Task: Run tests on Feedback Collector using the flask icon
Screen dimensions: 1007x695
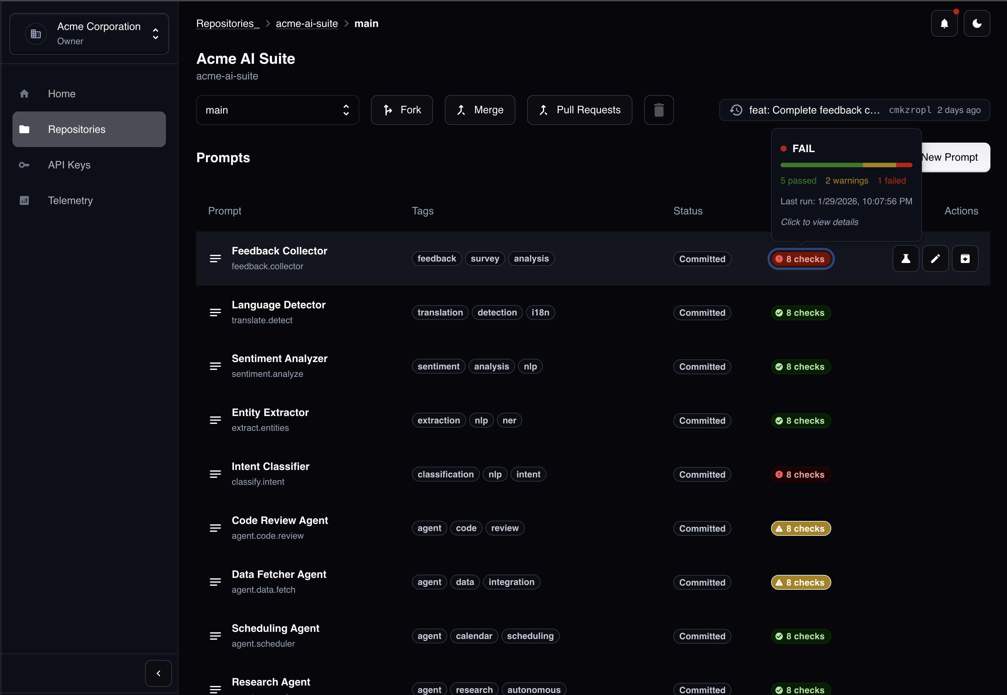Action: click(x=906, y=258)
